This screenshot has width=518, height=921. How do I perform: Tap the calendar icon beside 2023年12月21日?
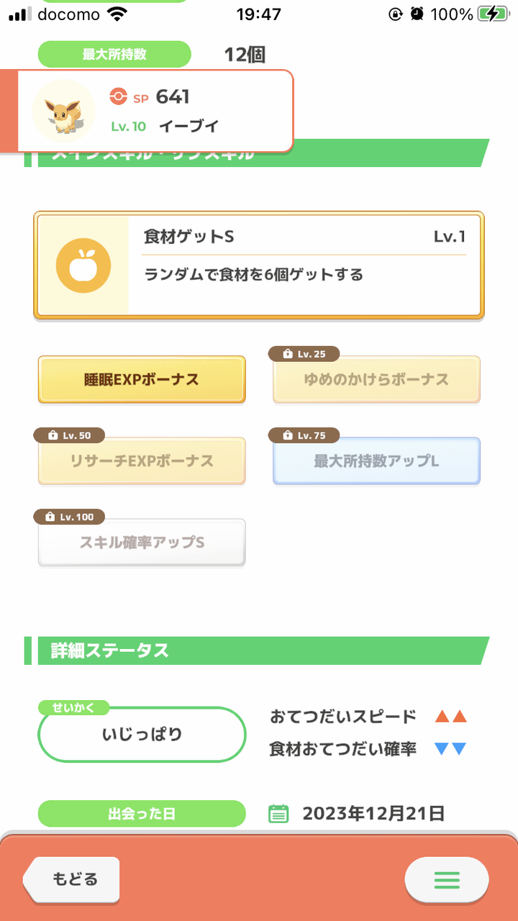tap(278, 814)
